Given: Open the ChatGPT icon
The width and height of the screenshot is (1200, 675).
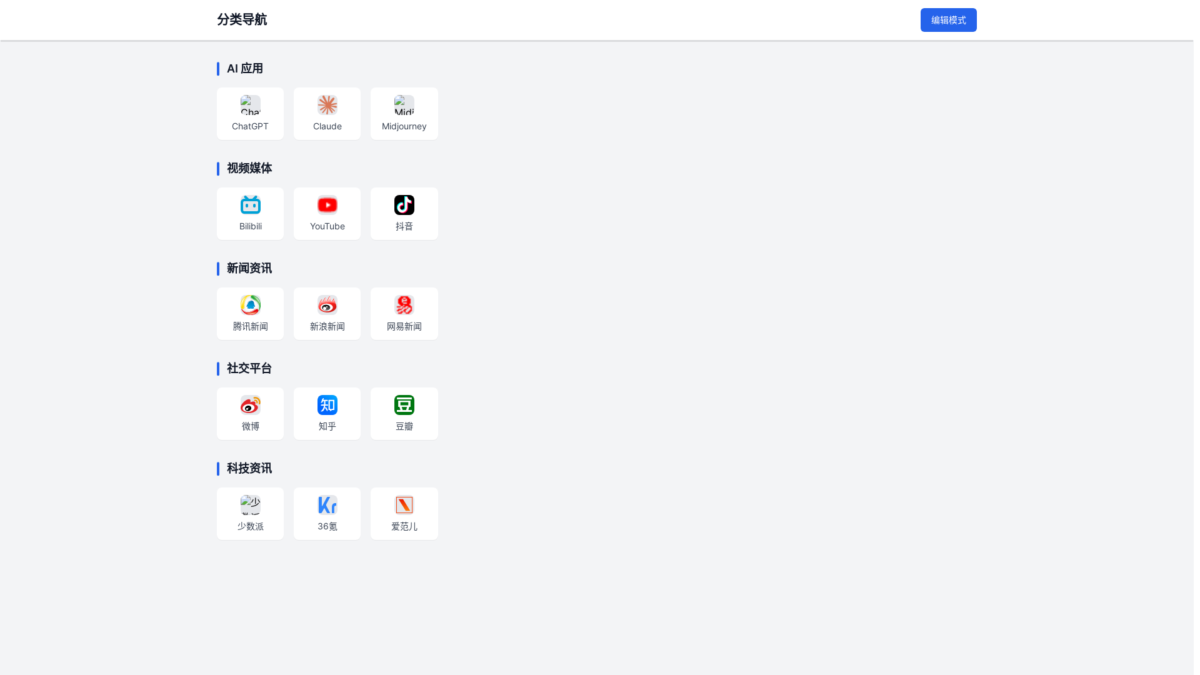Looking at the screenshot, I should [x=250, y=105].
